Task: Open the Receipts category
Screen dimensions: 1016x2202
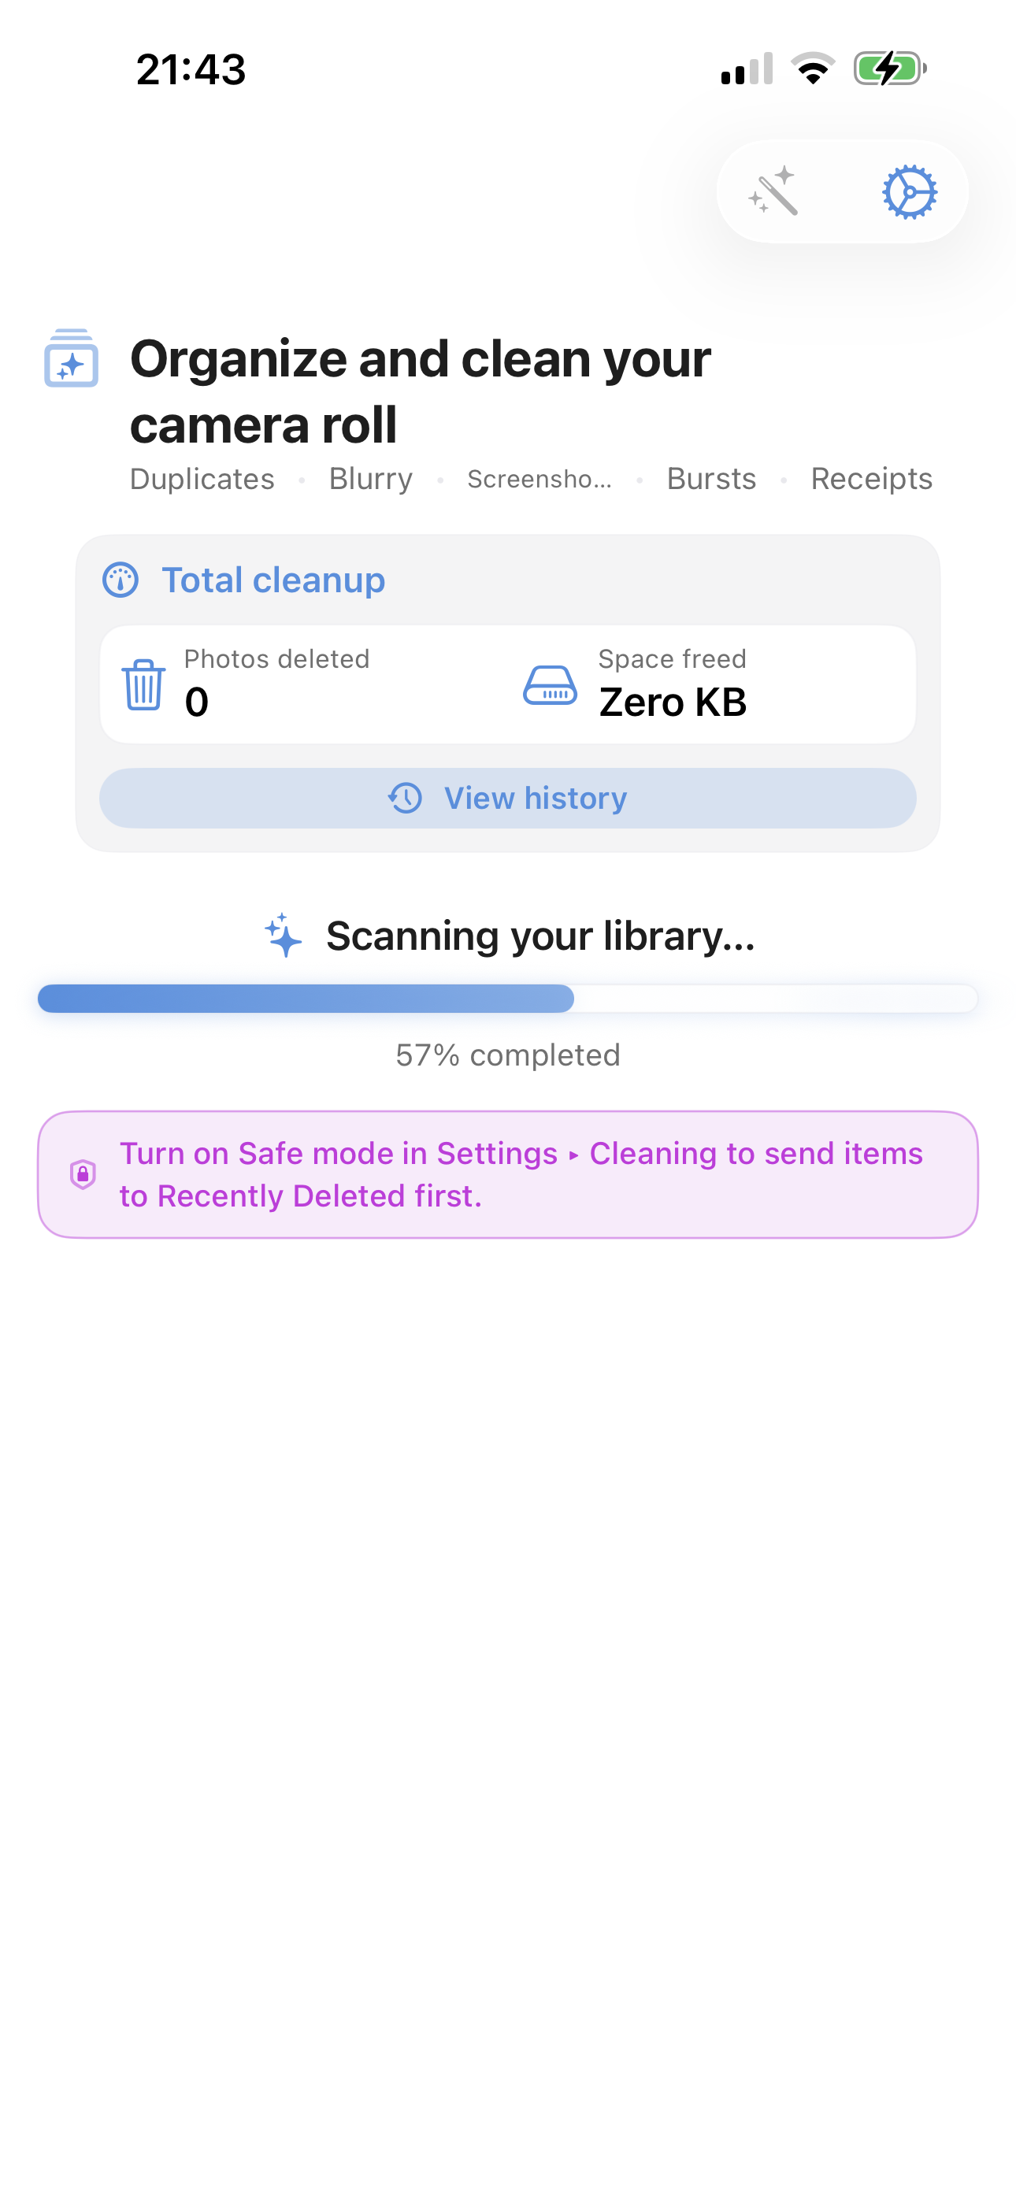Action: coord(871,479)
